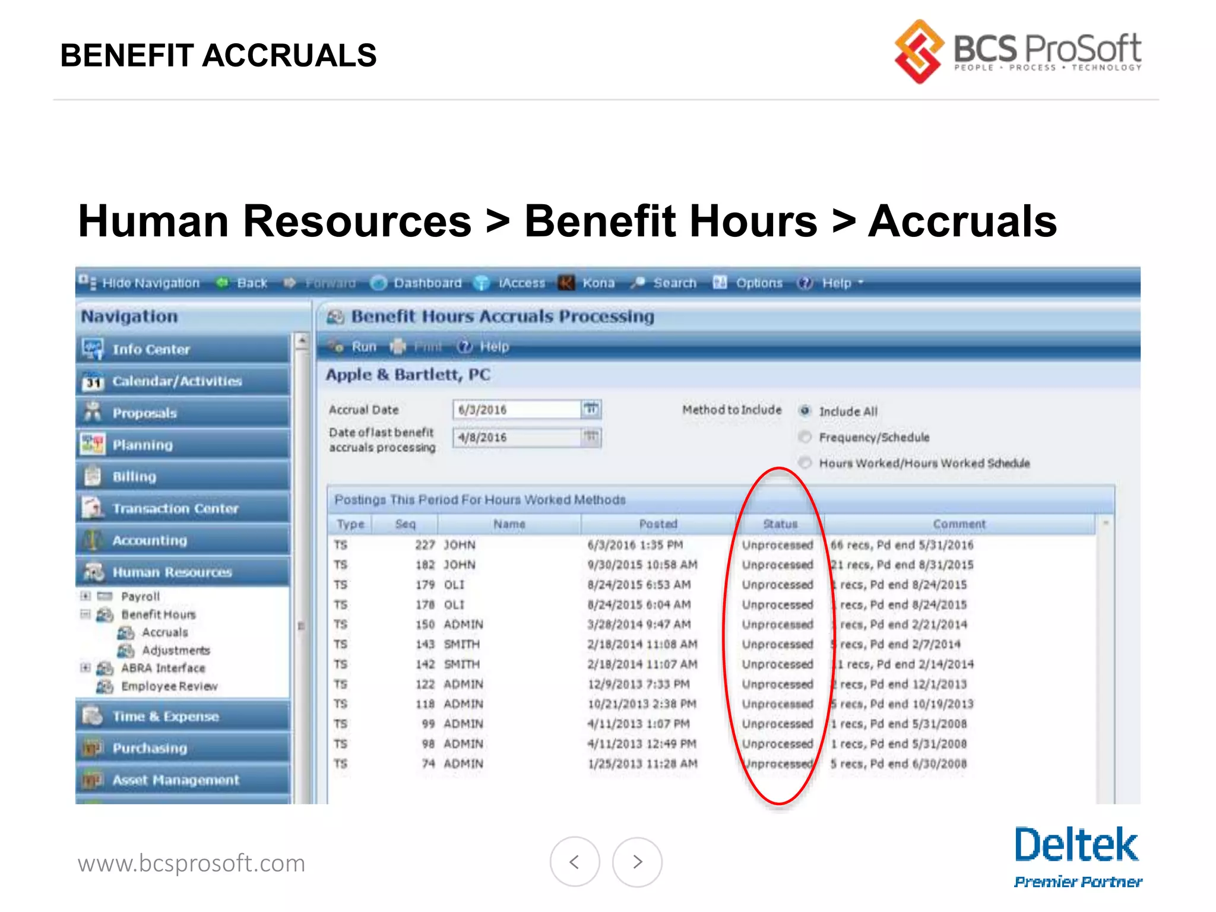Image resolution: width=1216 pixels, height=912 pixels.
Task: Click the Print printer icon
Action: tap(398, 346)
